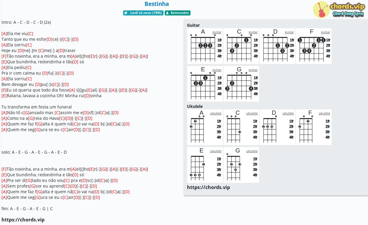
Task: Click the artist icon in Raimundos tag
Action: click(167, 13)
